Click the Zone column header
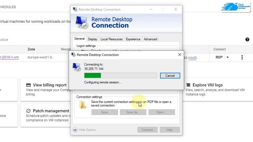The height and width of the screenshot is (142, 253). point(31,49)
